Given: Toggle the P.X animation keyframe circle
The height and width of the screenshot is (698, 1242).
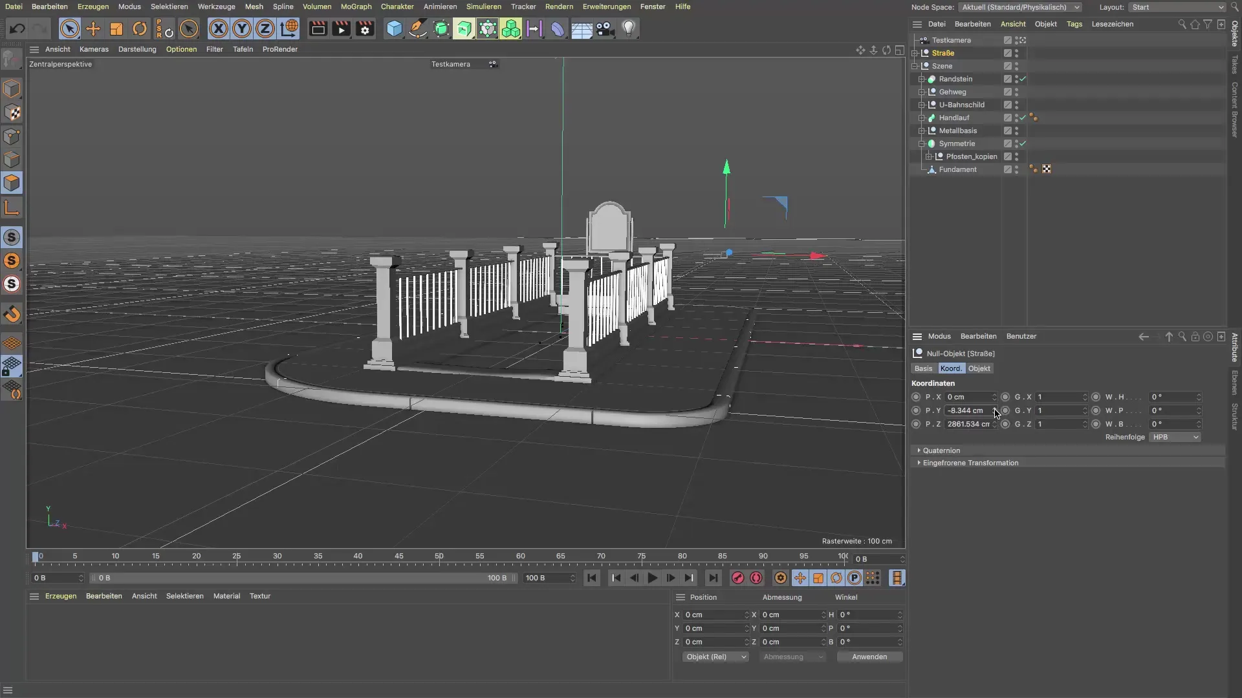Looking at the screenshot, I should tap(916, 397).
